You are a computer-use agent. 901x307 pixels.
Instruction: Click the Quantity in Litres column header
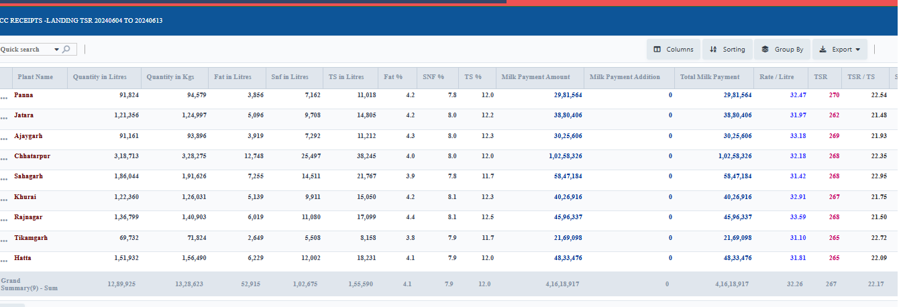click(x=99, y=77)
